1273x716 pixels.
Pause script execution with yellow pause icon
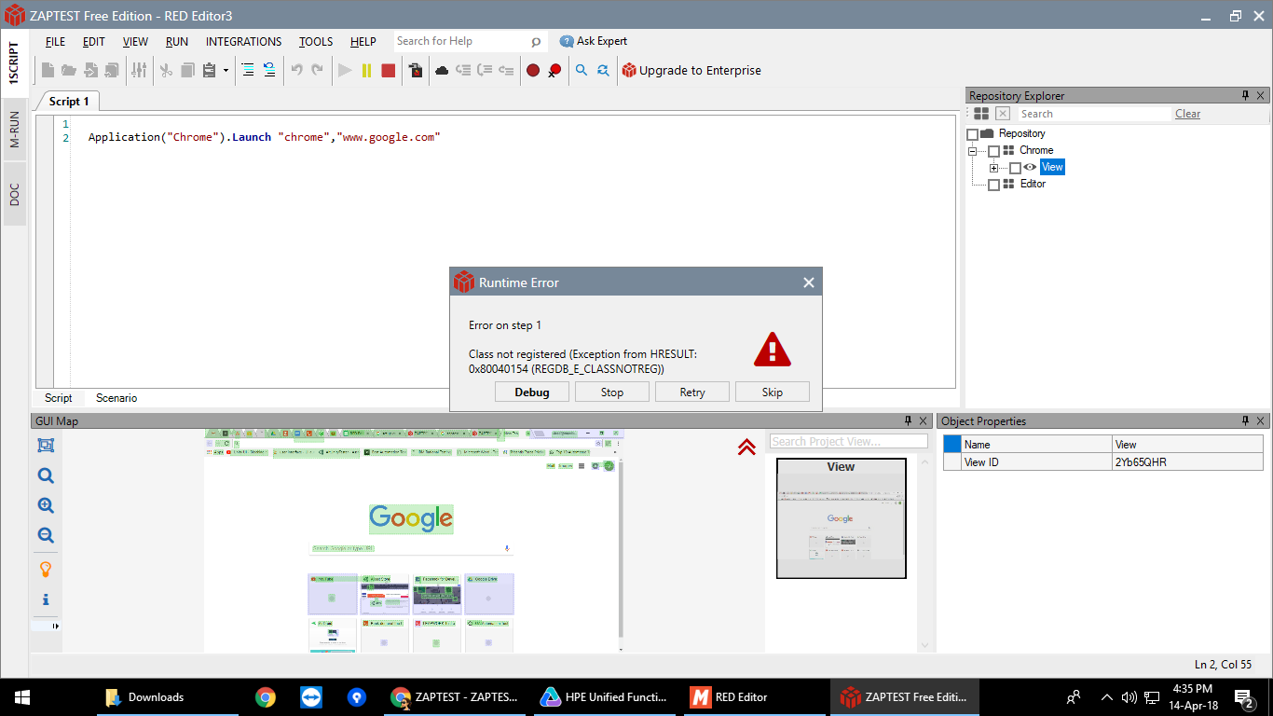tap(366, 70)
